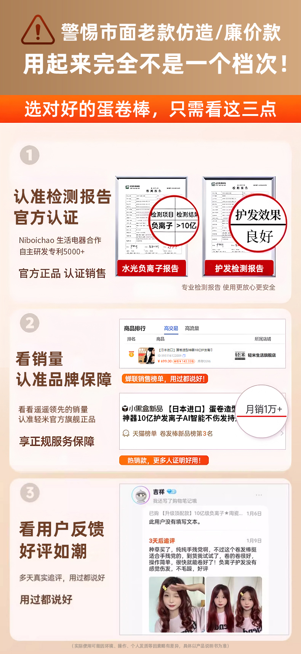Switch to the 高交易 tab

pyautogui.click(x=171, y=328)
